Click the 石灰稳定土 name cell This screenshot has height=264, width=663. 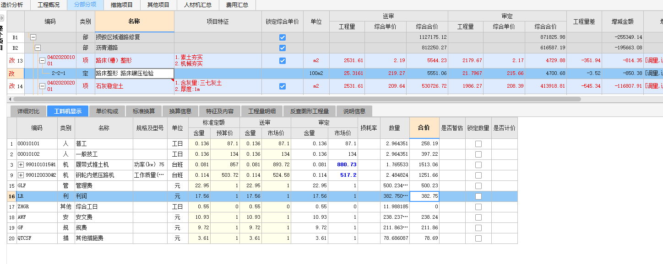coord(135,86)
